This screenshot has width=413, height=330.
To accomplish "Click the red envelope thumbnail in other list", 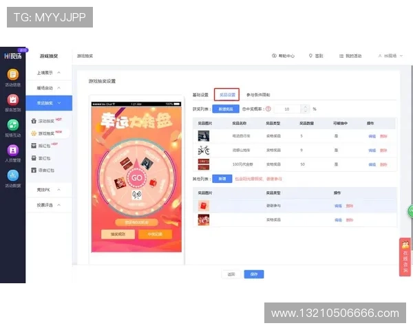I will tap(204, 206).
